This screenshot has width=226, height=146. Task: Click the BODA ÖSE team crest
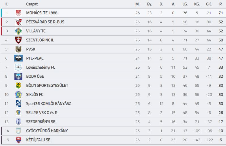pos(18,76)
